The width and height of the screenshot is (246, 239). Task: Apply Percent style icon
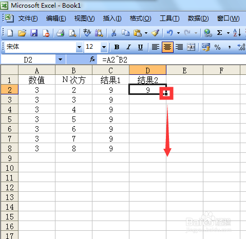pos(217,47)
